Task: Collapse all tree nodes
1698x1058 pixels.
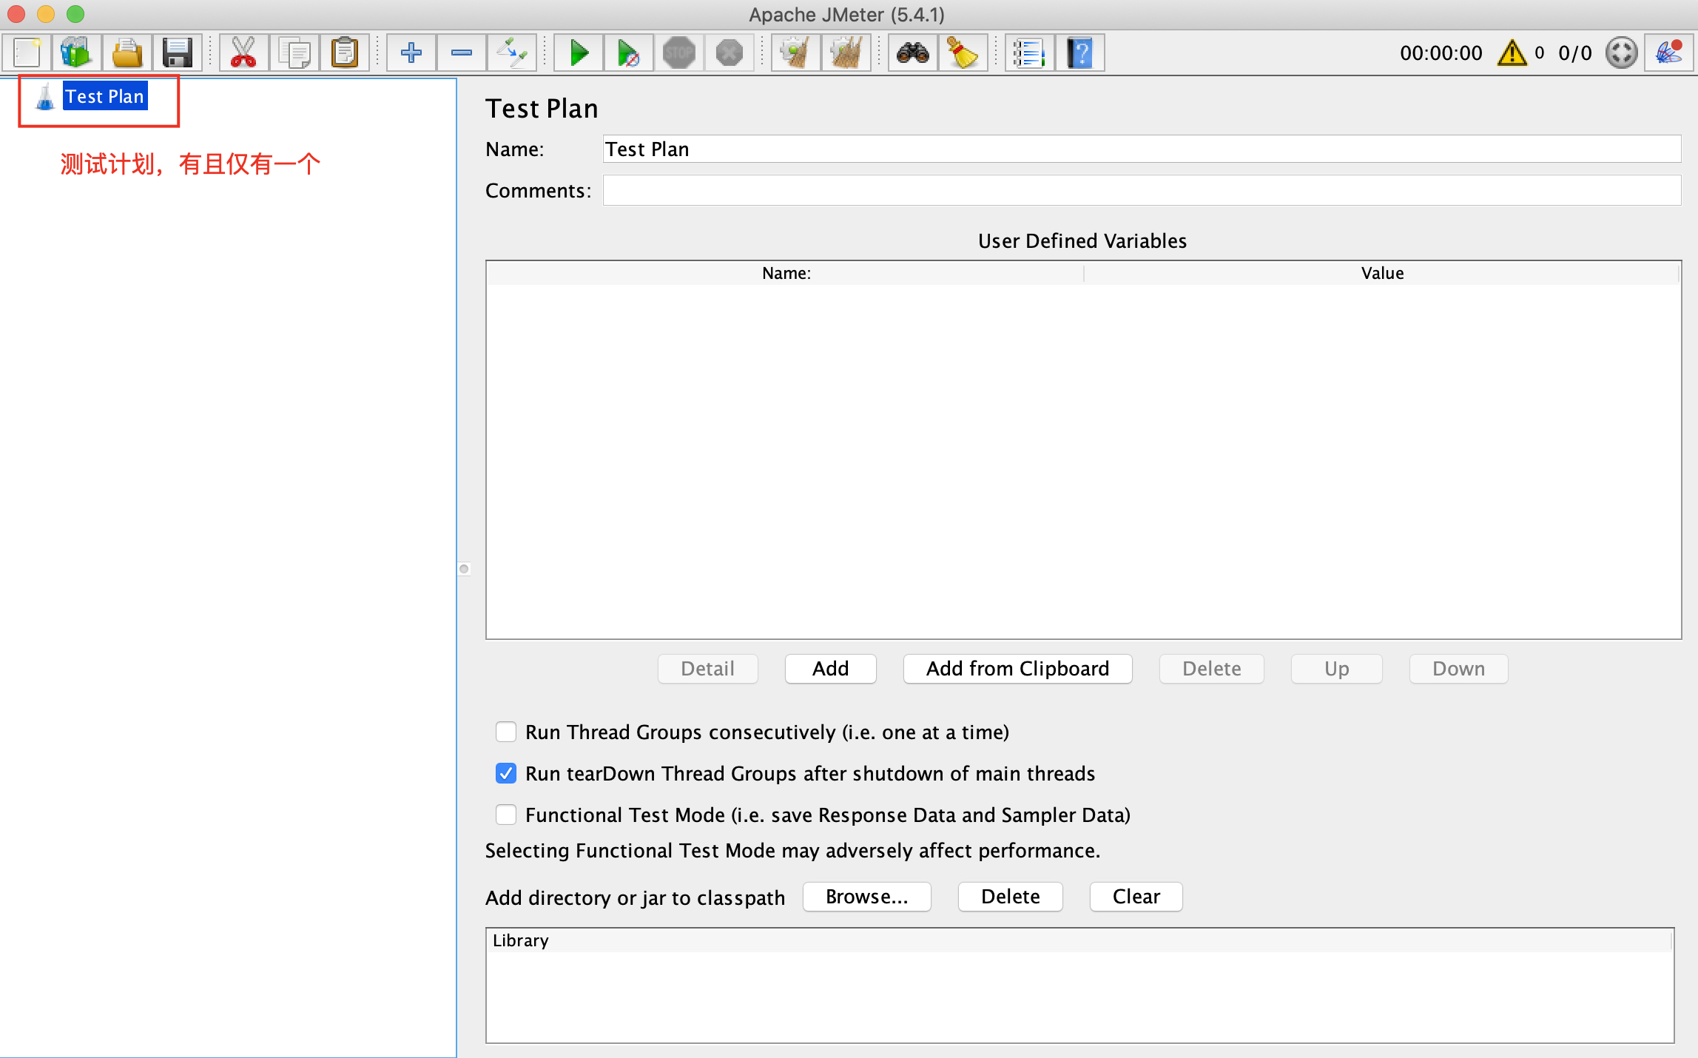Action: pos(461,53)
